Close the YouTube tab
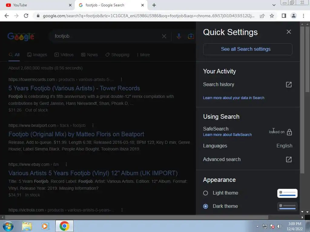 (70, 5)
